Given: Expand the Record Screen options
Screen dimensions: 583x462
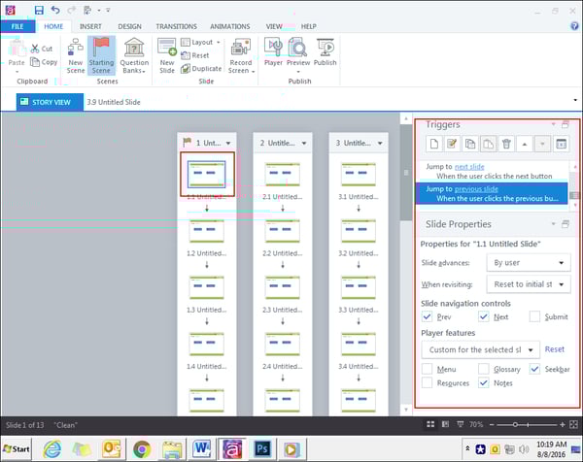Looking at the screenshot, I should click(x=241, y=55).
